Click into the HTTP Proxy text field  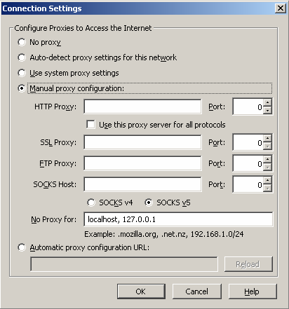(x=142, y=107)
